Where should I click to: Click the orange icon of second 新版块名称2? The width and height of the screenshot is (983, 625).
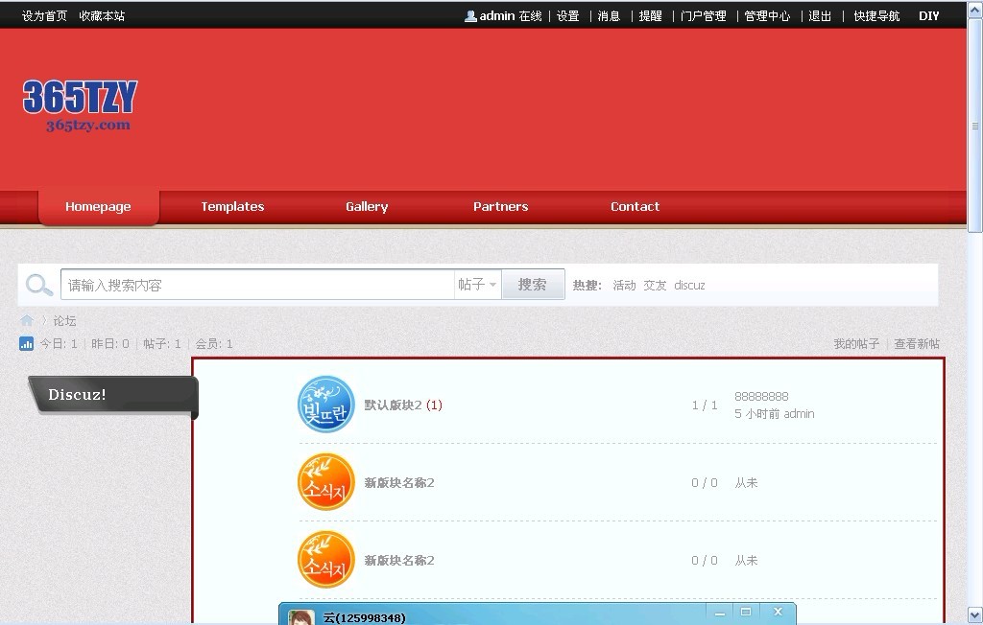coord(326,559)
